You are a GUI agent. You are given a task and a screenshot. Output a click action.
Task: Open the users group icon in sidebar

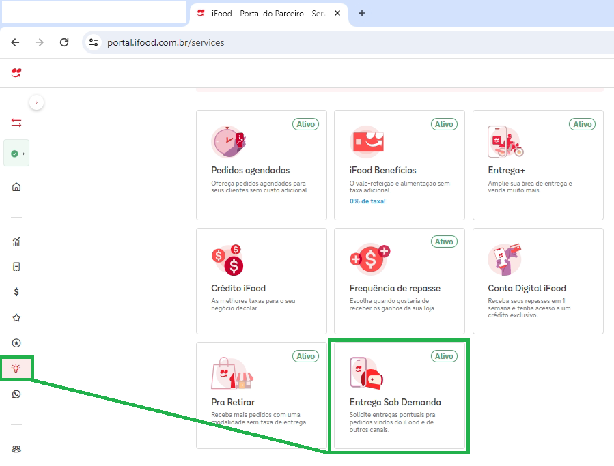16,449
